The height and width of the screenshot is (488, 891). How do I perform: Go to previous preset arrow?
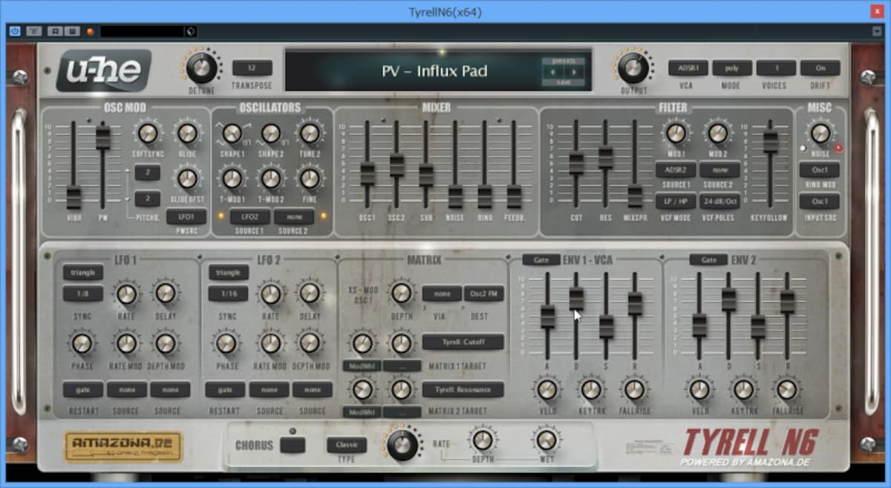(554, 72)
